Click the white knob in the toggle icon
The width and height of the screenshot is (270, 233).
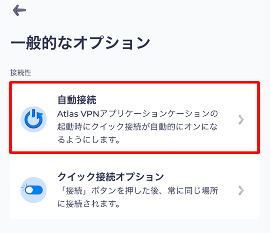(x=29, y=190)
